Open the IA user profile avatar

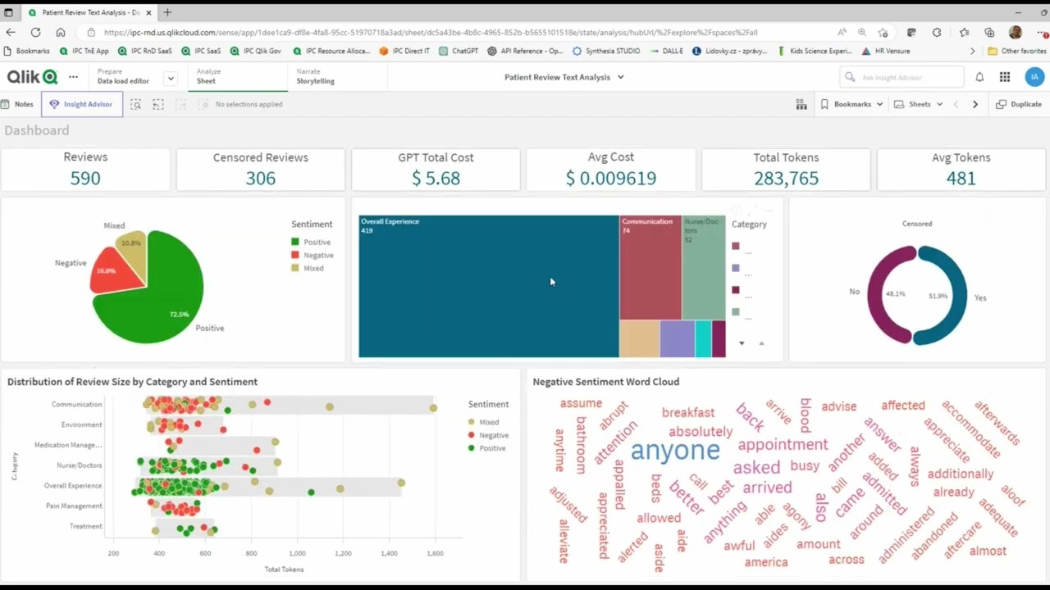point(1034,77)
